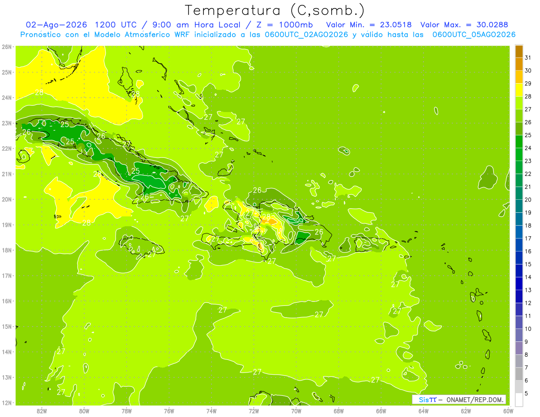
Task: Click the color scale number 22
Action: [x=528, y=174]
